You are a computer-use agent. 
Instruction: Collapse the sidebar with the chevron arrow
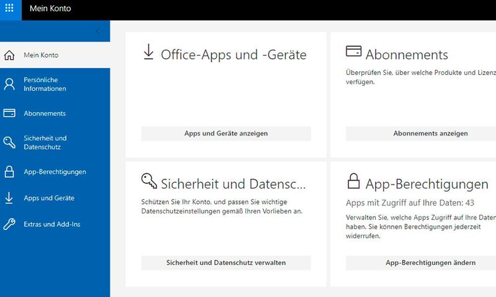click(x=97, y=31)
